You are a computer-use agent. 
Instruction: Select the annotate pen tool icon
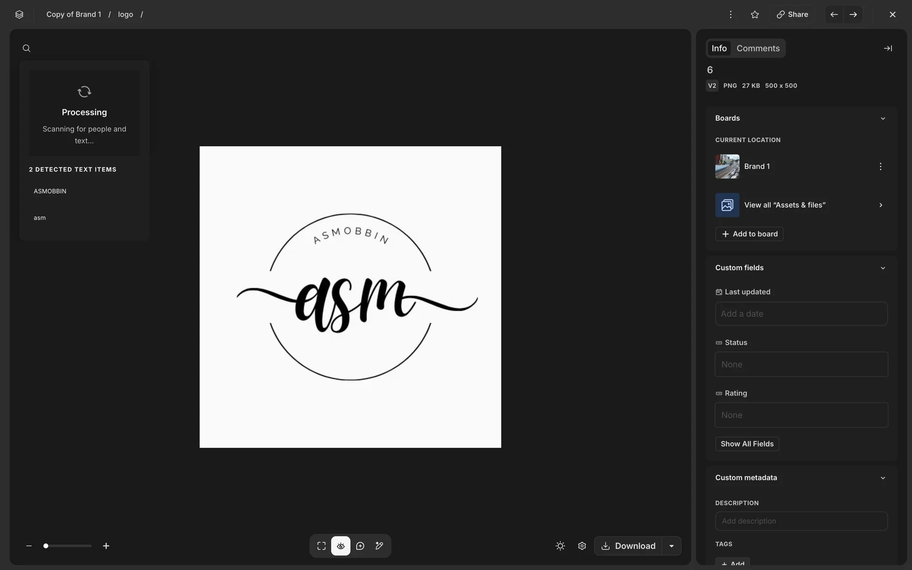[379, 546]
